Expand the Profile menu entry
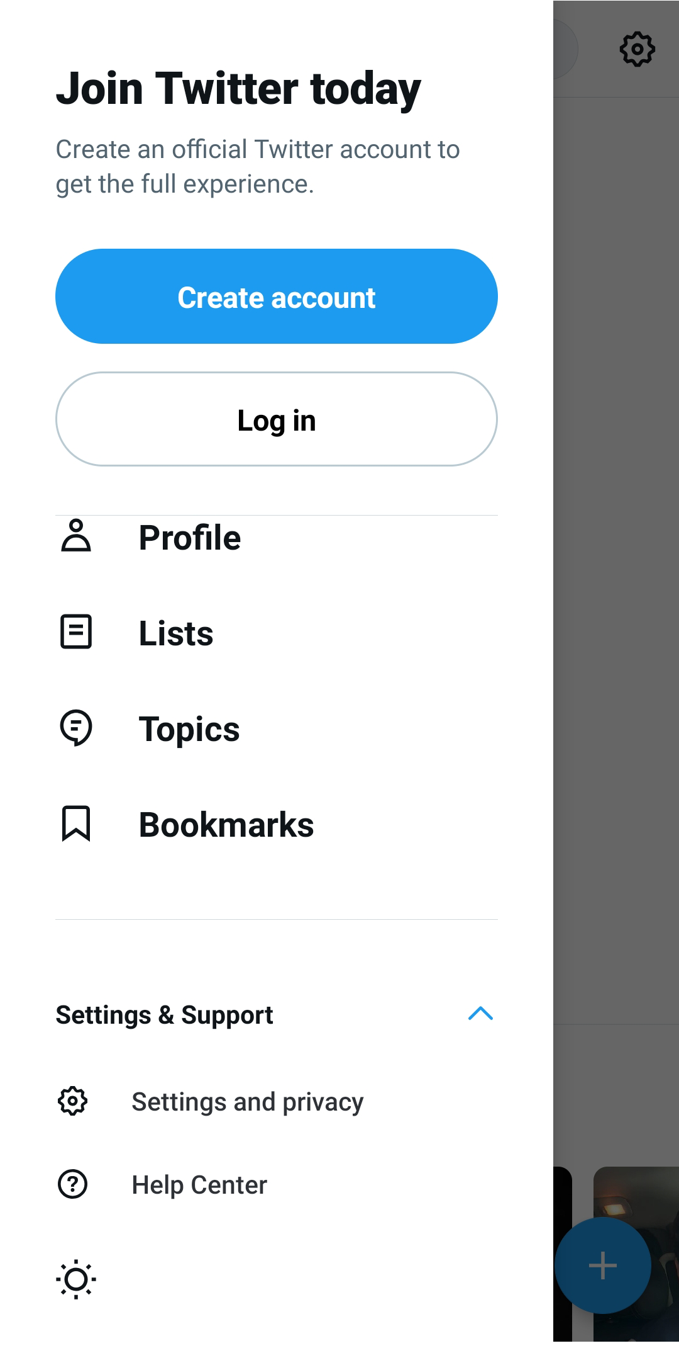This screenshot has width=679, height=1353. coord(189,537)
